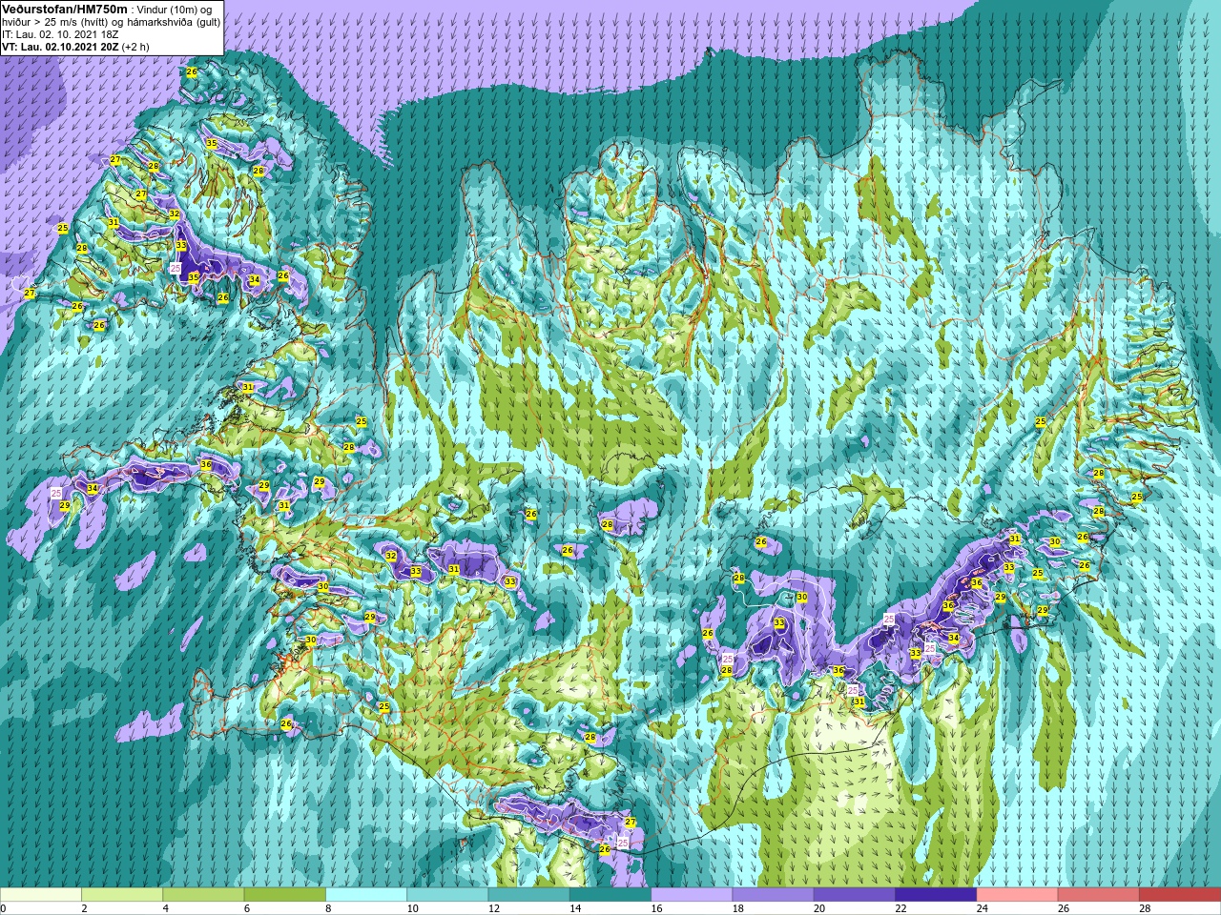Click the 'Veðurstofan/HM750m' title text
This screenshot has width=1221, height=915.
[64, 9]
